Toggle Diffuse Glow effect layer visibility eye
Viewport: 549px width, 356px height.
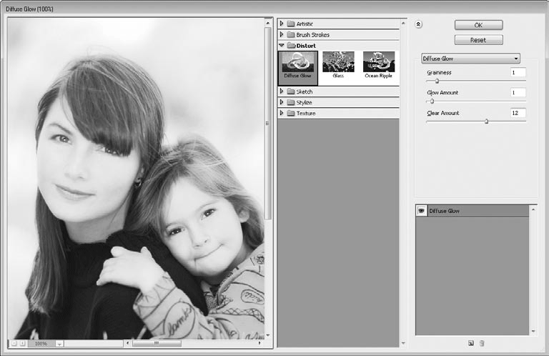(x=421, y=211)
